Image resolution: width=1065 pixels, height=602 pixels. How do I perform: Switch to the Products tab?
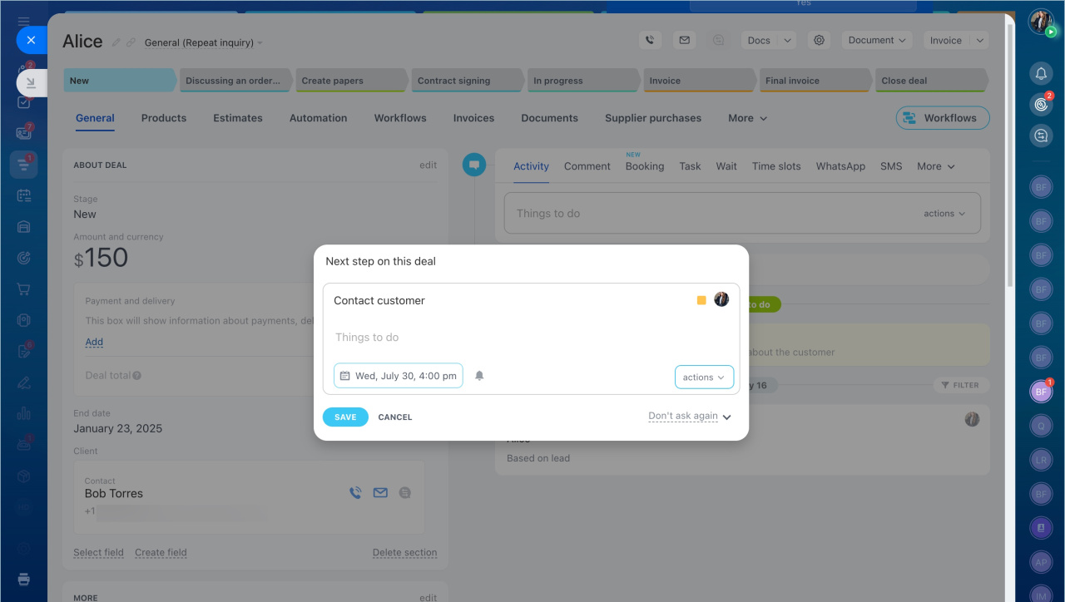pyautogui.click(x=164, y=118)
